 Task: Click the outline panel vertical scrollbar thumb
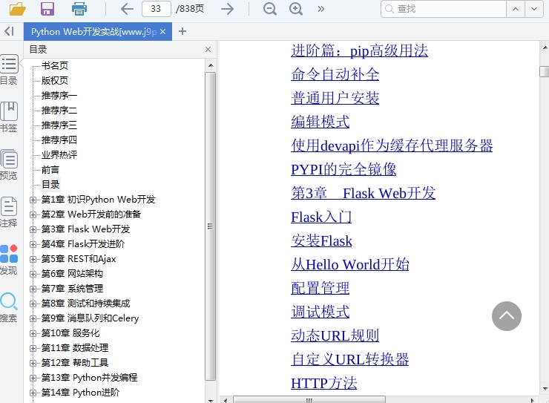point(210,226)
